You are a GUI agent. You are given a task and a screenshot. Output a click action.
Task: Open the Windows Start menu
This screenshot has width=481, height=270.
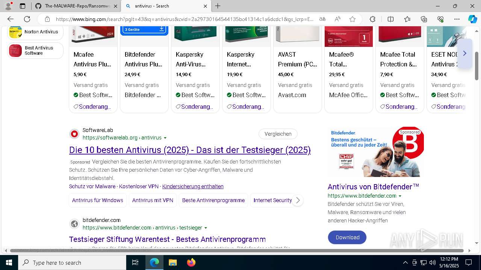click(9, 262)
